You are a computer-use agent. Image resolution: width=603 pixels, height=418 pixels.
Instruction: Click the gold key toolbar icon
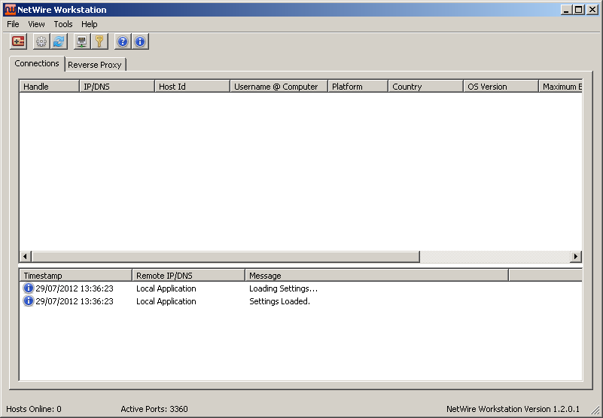pos(99,41)
